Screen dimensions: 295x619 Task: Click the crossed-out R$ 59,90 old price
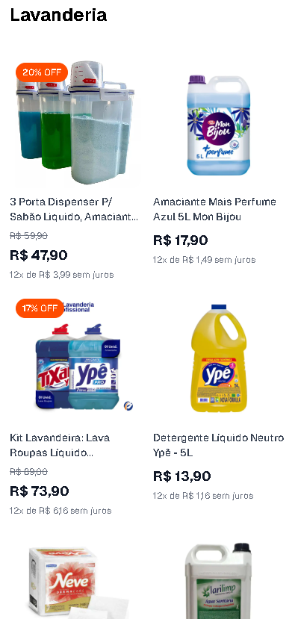tap(29, 236)
